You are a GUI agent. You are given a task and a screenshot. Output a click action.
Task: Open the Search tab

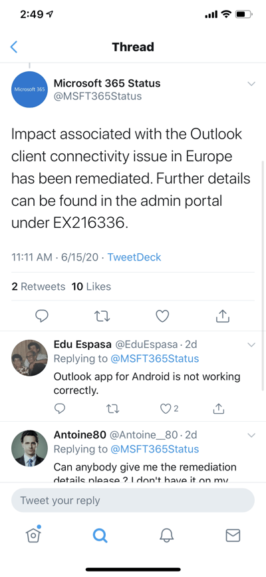(x=100, y=536)
